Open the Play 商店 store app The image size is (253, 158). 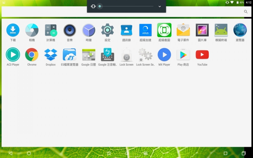(x=183, y=54)
